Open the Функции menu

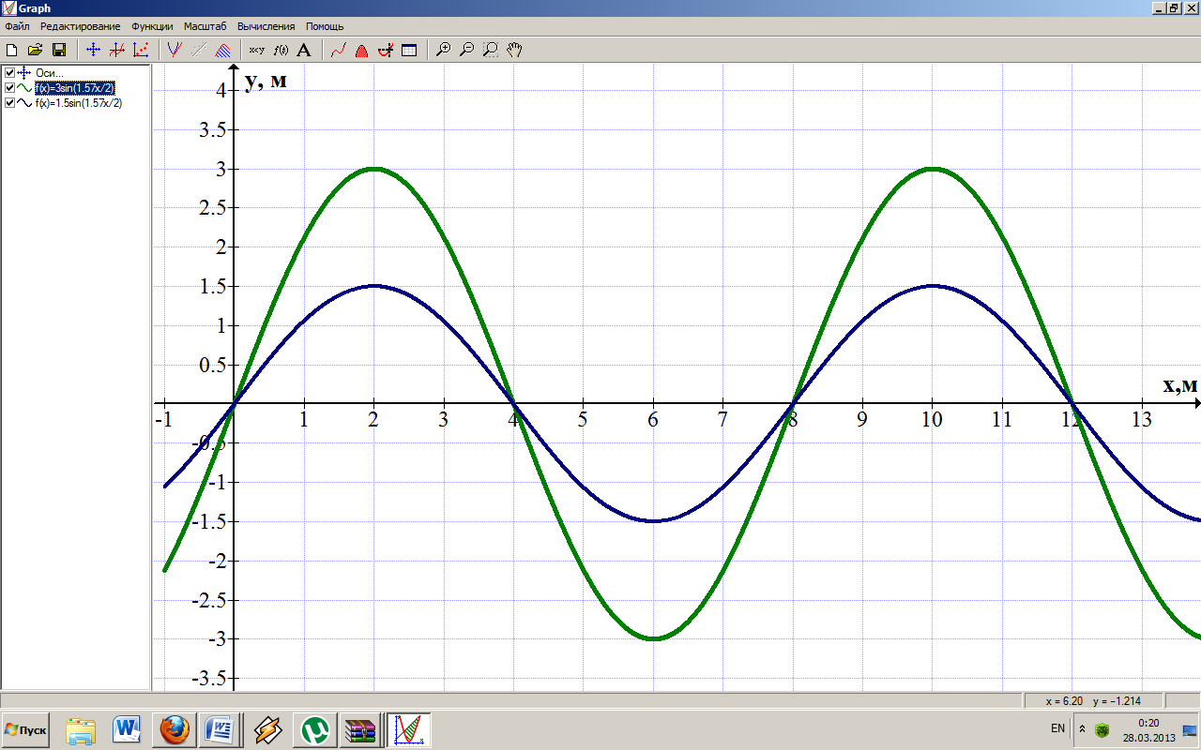pos(152,26)
